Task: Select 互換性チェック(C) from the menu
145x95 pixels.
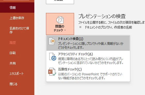Action: point(88,74)
